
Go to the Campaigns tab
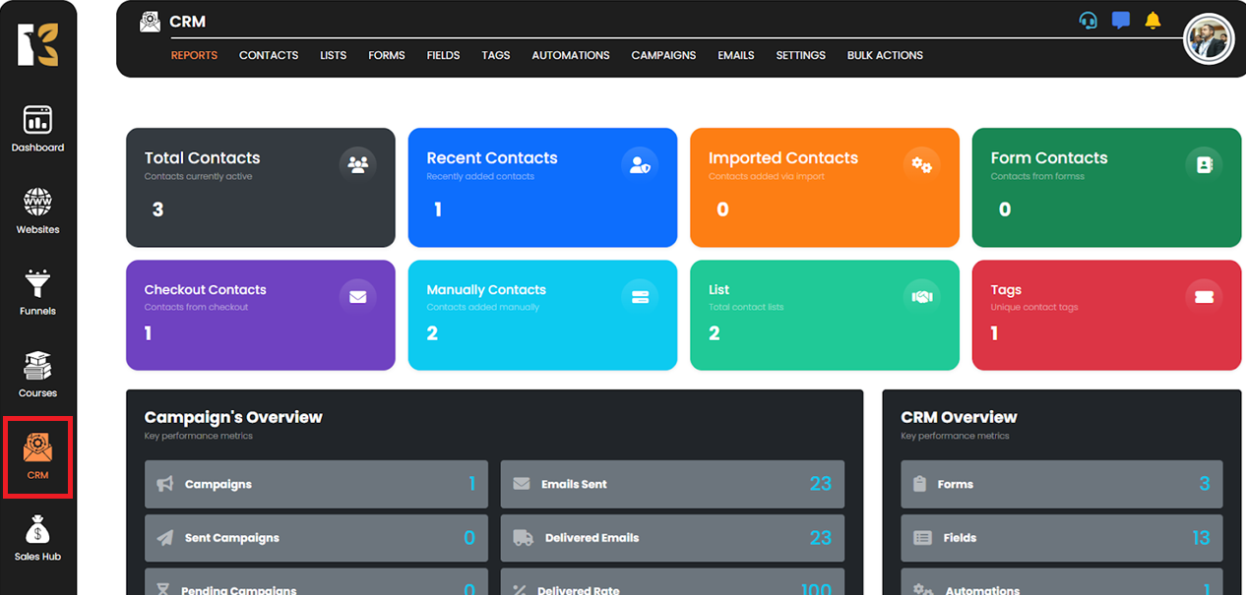tap(663, 55)
